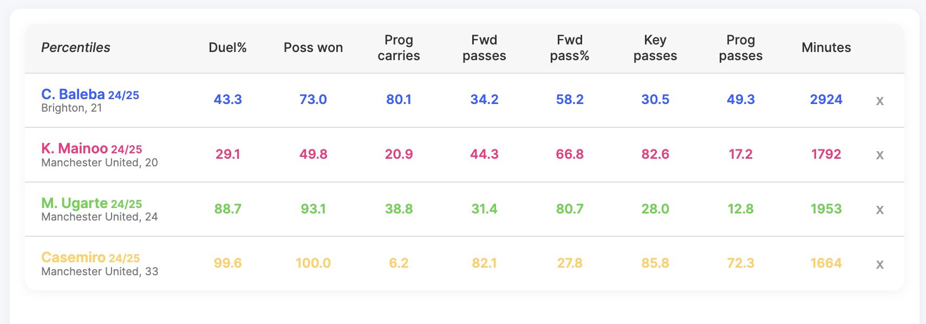Sort by Prog passes column header
Image resolution: width=926 pixels, height=324 pixels.
point(741,48)
